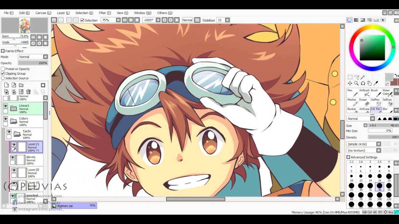Select the Ink Pen tool
Image resolution: width=399 pixels, height=224 pixels.
click(376, 110)
